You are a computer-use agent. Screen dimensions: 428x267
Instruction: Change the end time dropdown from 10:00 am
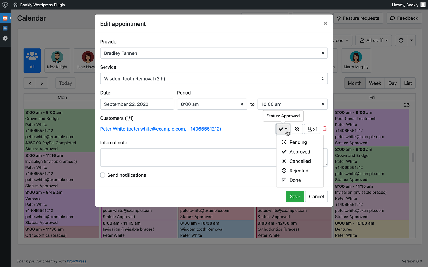(292, 104)
